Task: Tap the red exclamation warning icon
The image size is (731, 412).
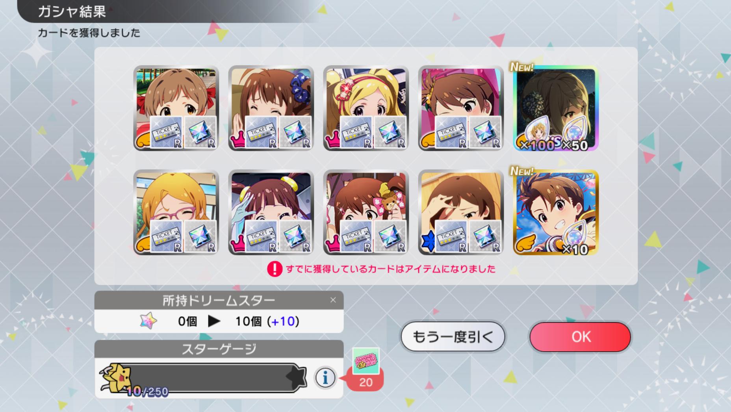Action: (x=275, y=269)
